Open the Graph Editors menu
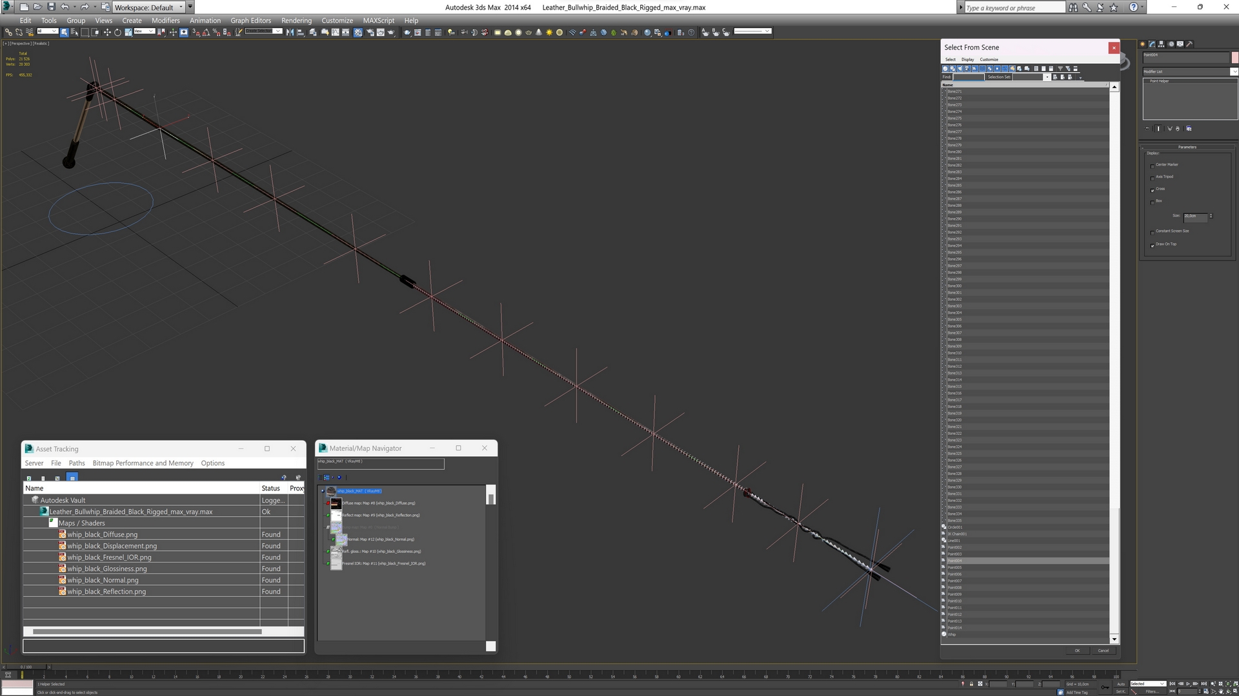This screenshot has height=696, width=1239. click(250, 21)
